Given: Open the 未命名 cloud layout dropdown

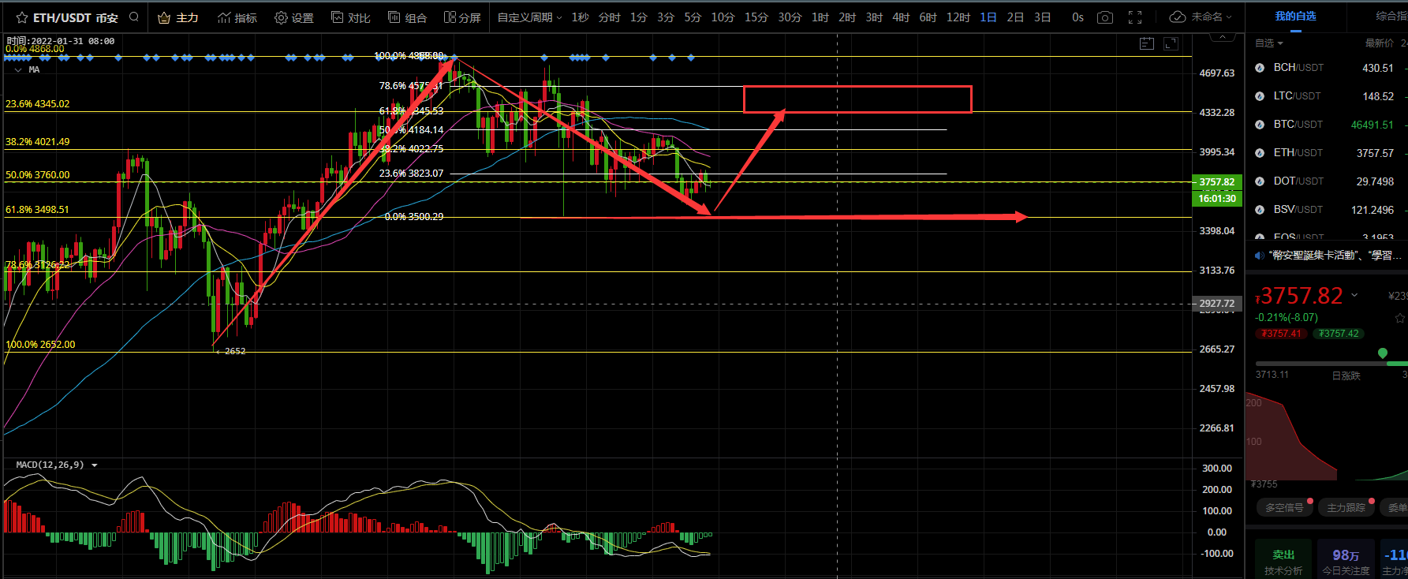Looking at the screenshot, I should pos(1201,17).
